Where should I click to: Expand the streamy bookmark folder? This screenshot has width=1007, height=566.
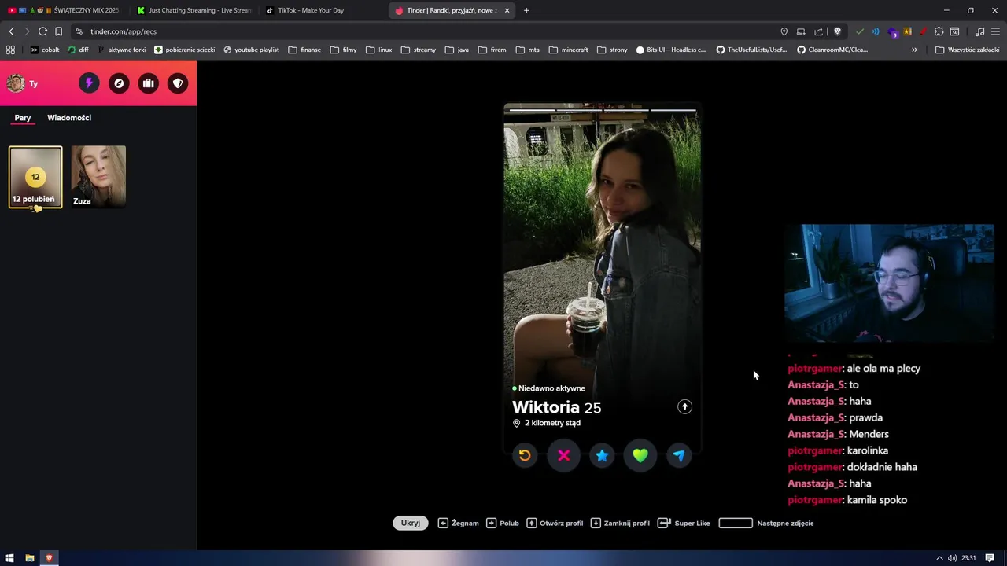point(418,50)
